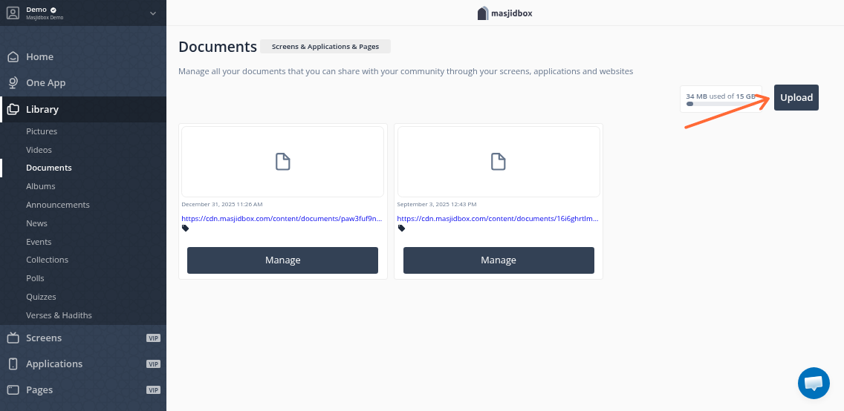The height and width of the screenshot is (411, 844).
Task: Expand the Pages section
Action: coord(83,389)
